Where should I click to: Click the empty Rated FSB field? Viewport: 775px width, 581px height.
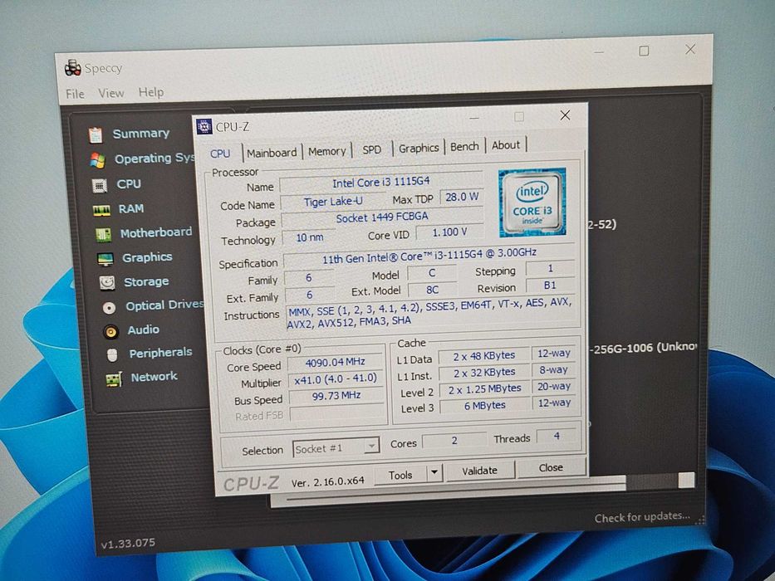coord(337,413)
